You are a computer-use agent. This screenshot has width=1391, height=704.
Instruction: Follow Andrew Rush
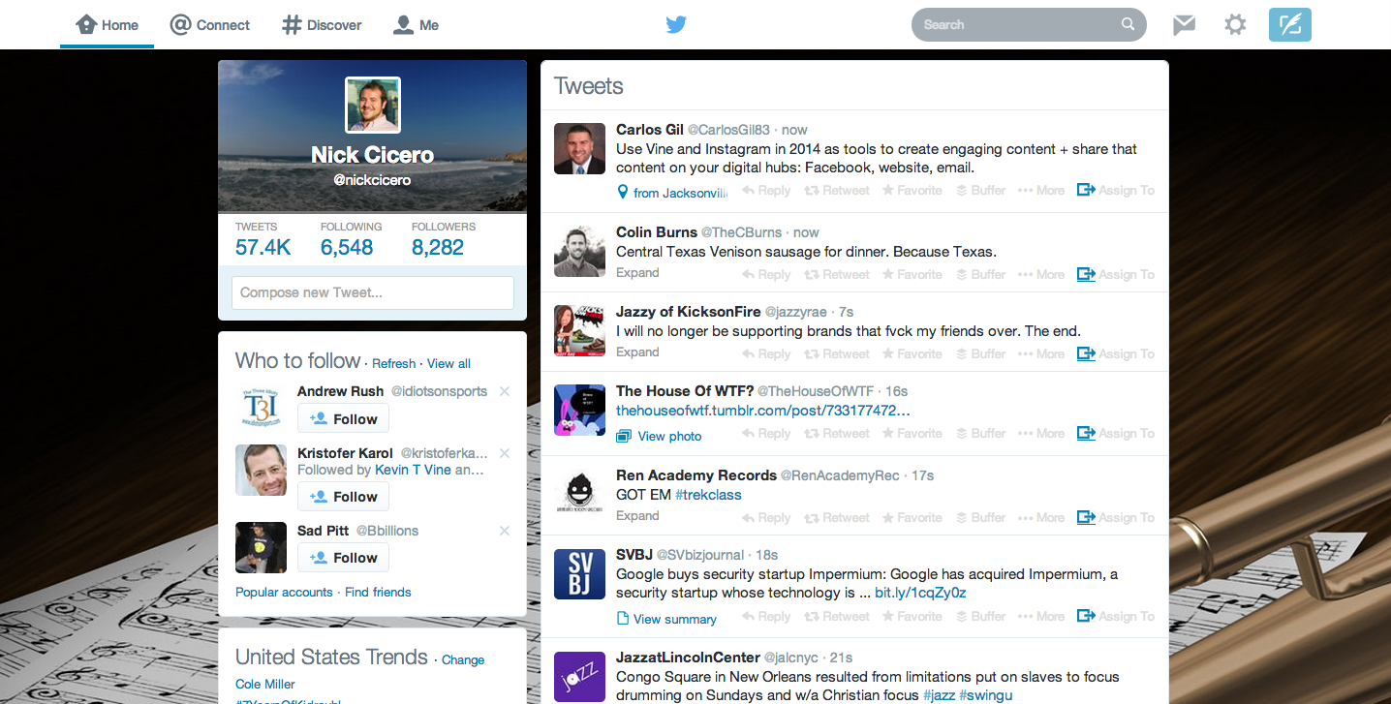click(x=343, y=419)
